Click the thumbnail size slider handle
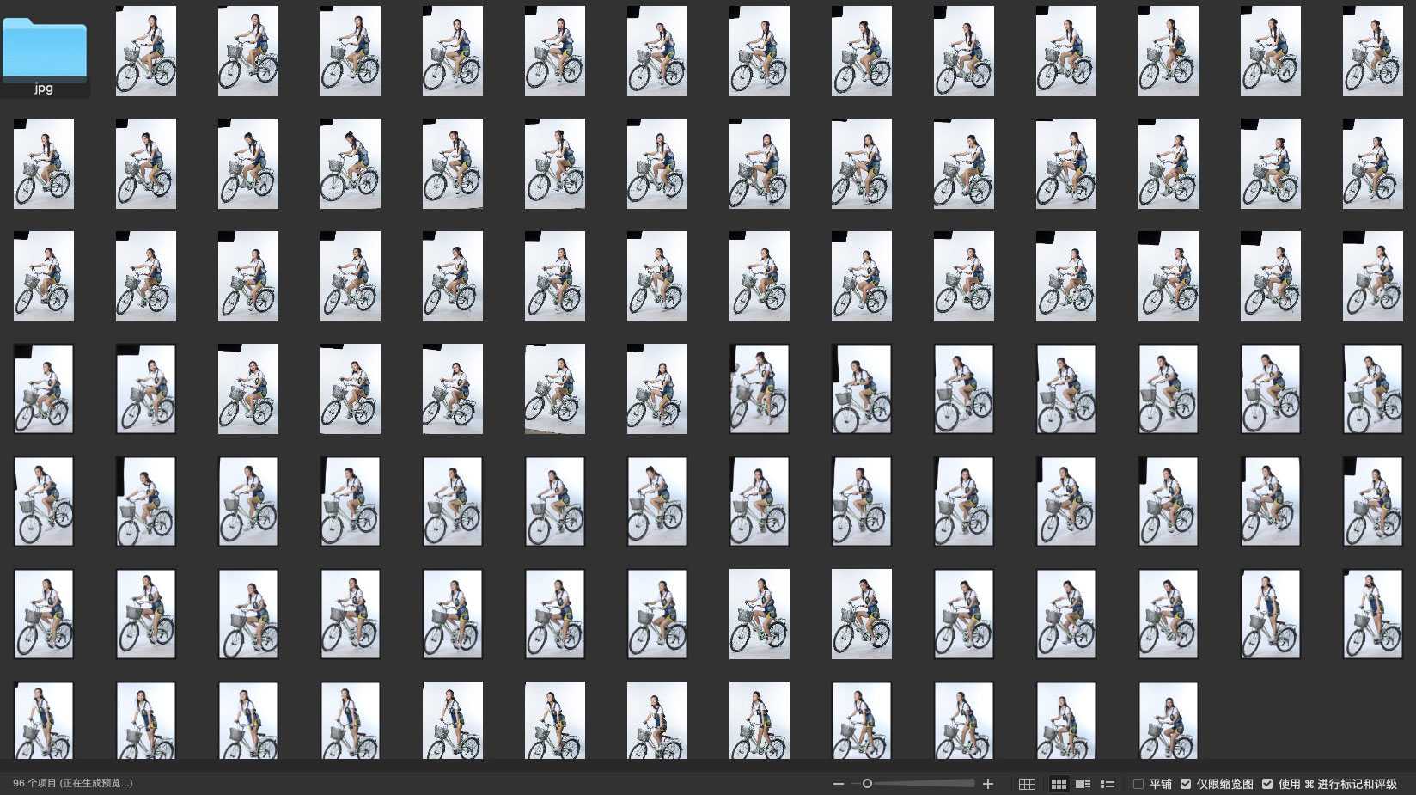The image size is (1416, 795). [x=867, y=784]
